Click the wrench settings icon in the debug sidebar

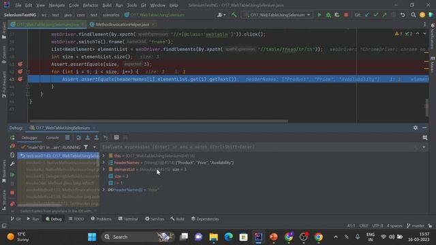(x=12, y=164)
